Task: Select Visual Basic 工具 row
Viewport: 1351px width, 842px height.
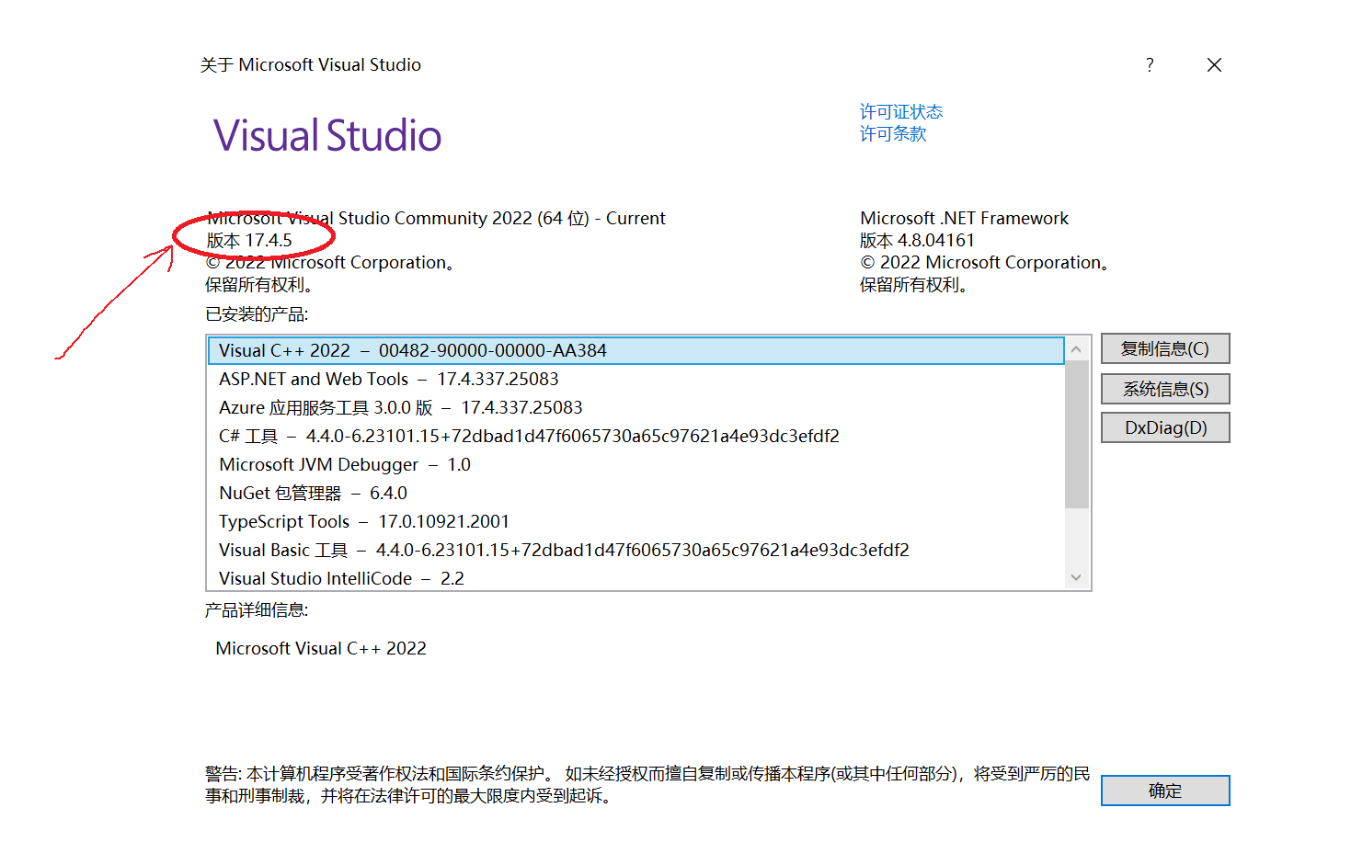Action: pos(635,550)
